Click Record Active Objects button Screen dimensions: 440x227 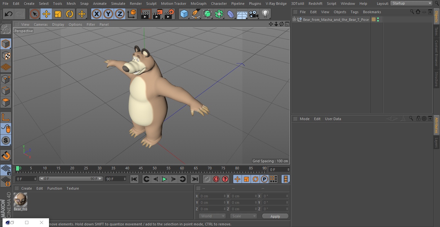point(207,179)
